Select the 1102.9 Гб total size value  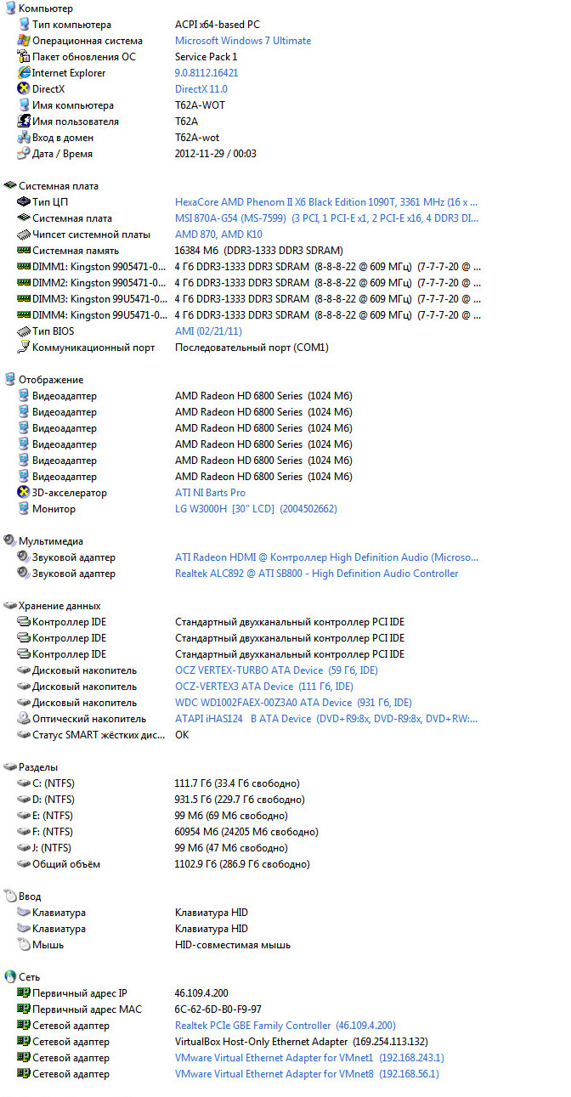coord(242,864)
